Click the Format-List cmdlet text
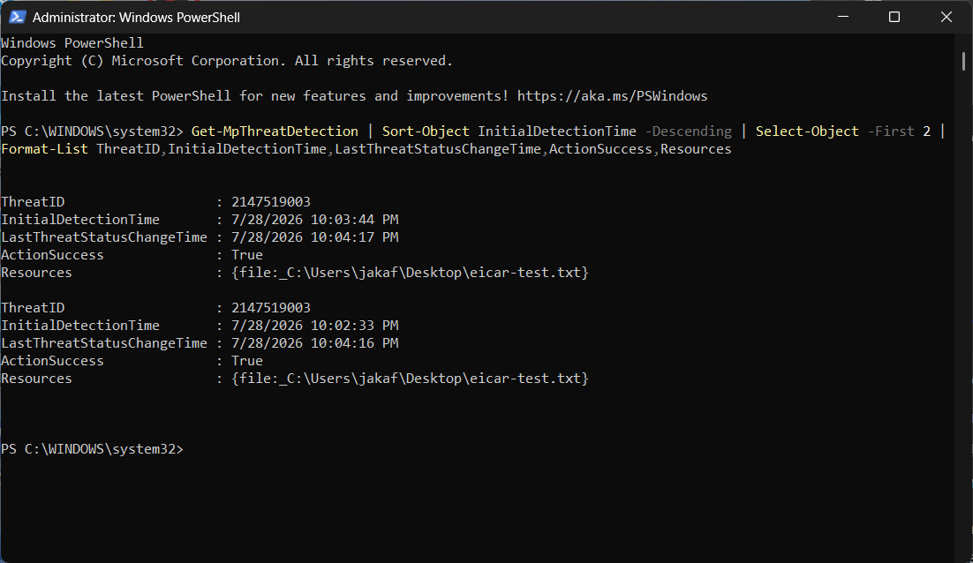The width and height of the screenshot is (973, 563). coord(45,149)
